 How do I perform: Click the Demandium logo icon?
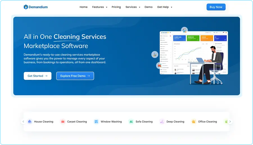click(x=26, y=7)
